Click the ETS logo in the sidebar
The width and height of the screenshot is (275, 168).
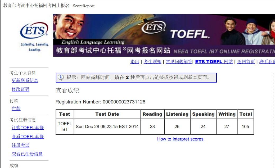pos(34,31)
